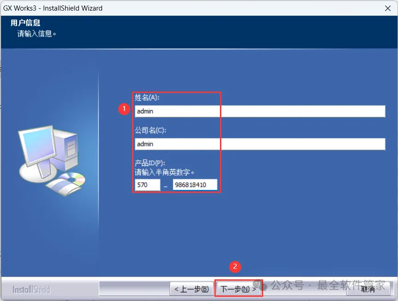Click the Name (姓名) input field
The width and height of the screenshot is (398, 301).
(260, 111)
